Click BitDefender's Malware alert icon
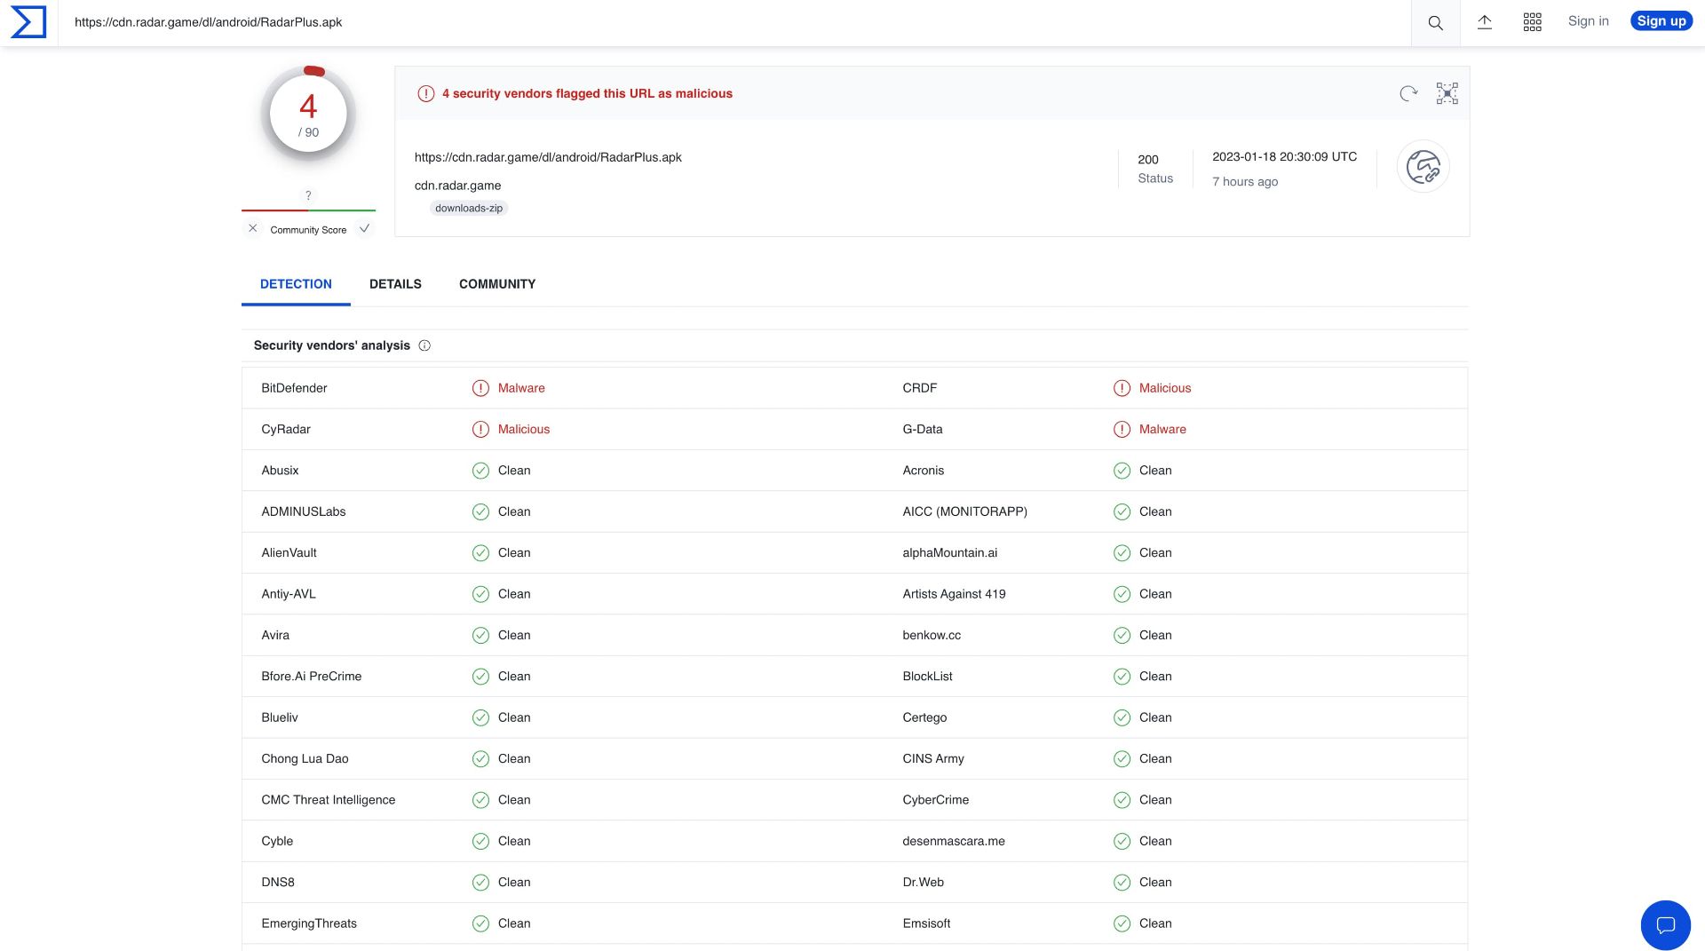Image resolution: width=1705 pixels, height=951 pixels. tap(480, 388)
